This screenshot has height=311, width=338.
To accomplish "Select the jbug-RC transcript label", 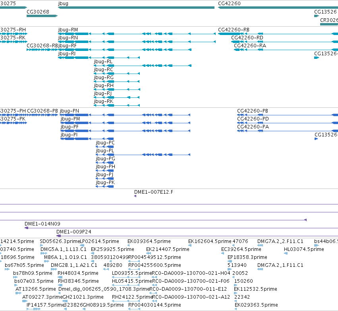I will point(104,70).
